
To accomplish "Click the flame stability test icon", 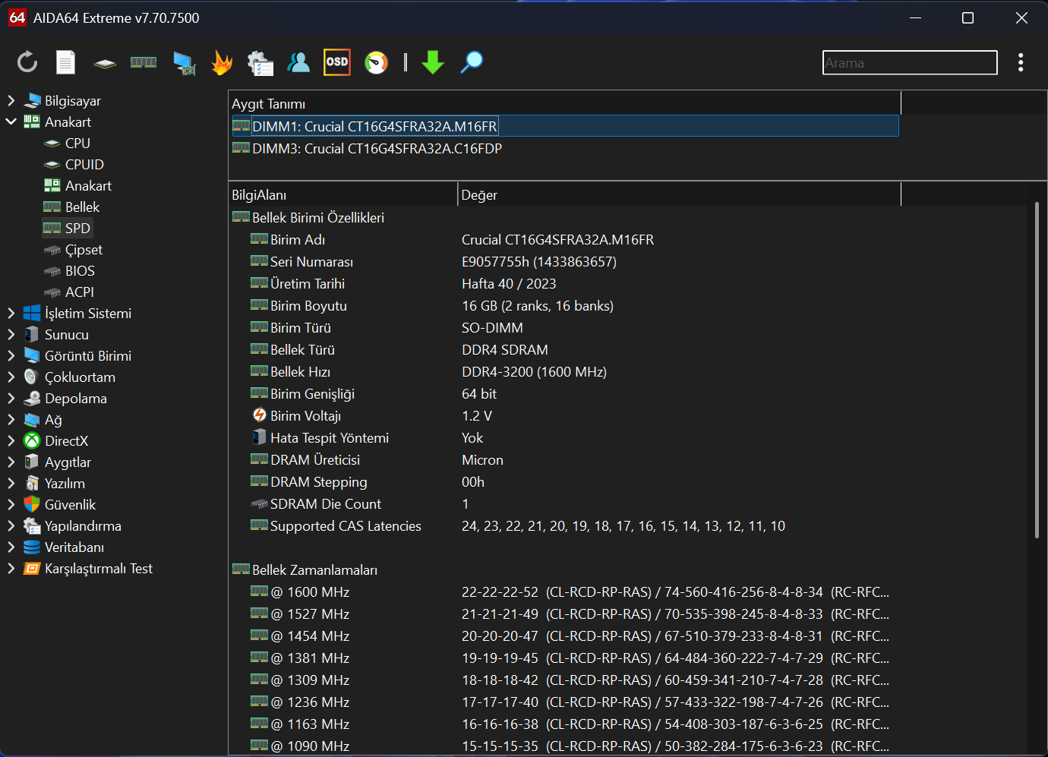I will tap(222, 62).
